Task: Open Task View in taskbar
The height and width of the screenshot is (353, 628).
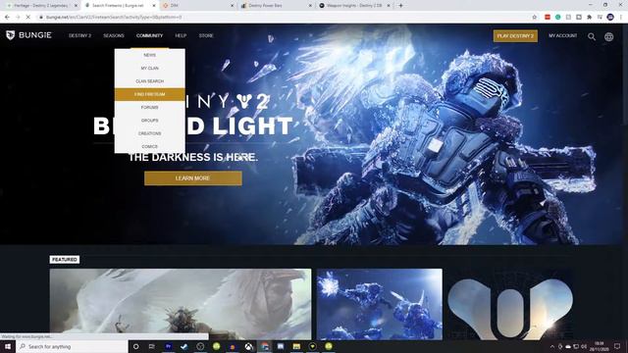Action: [x=152, y=346]
